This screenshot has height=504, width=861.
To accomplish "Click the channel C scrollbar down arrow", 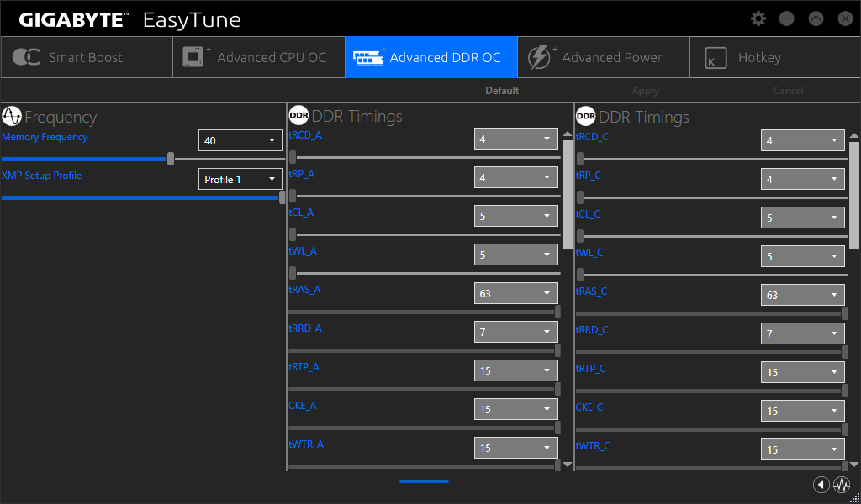I will tap(854, 465).
